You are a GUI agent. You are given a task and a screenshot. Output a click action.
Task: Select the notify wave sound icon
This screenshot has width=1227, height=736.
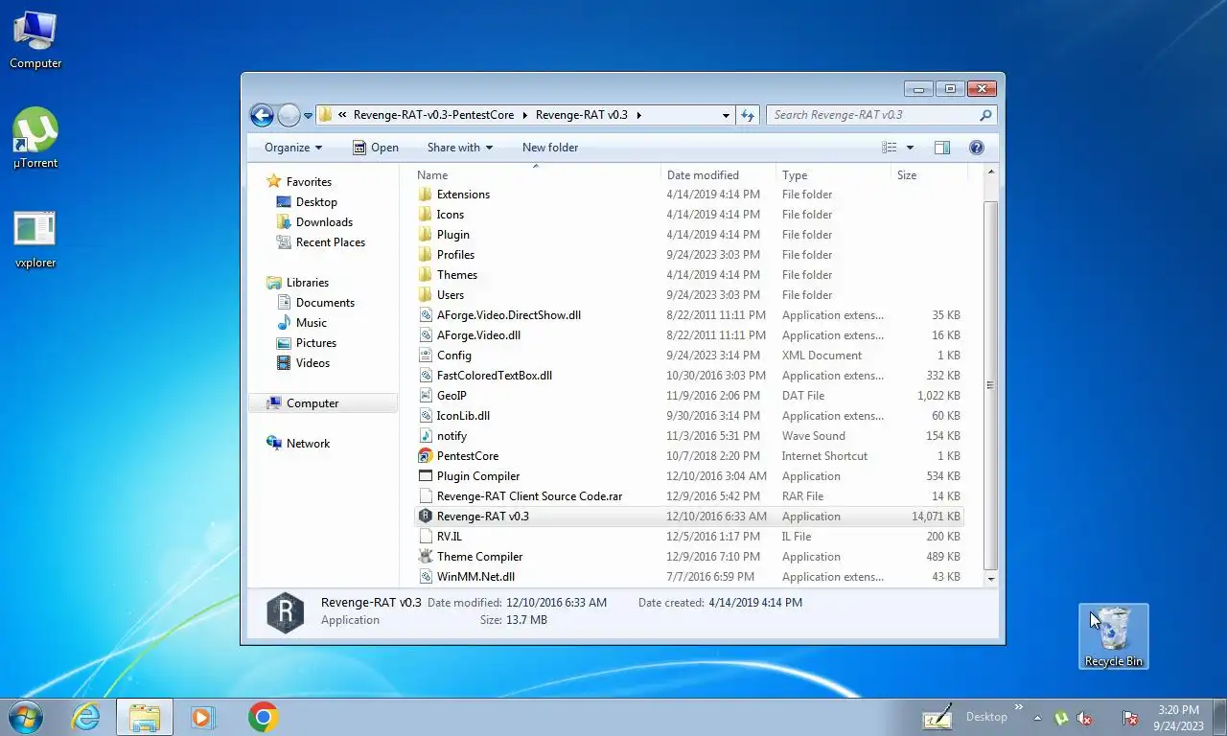tap(427, 436)
